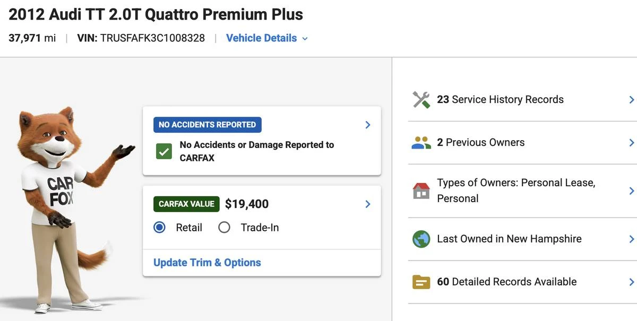Click the NO ACCIDENTS REPORTED blue badge
This screenshot has height=321, width=637.
point(207,125)
